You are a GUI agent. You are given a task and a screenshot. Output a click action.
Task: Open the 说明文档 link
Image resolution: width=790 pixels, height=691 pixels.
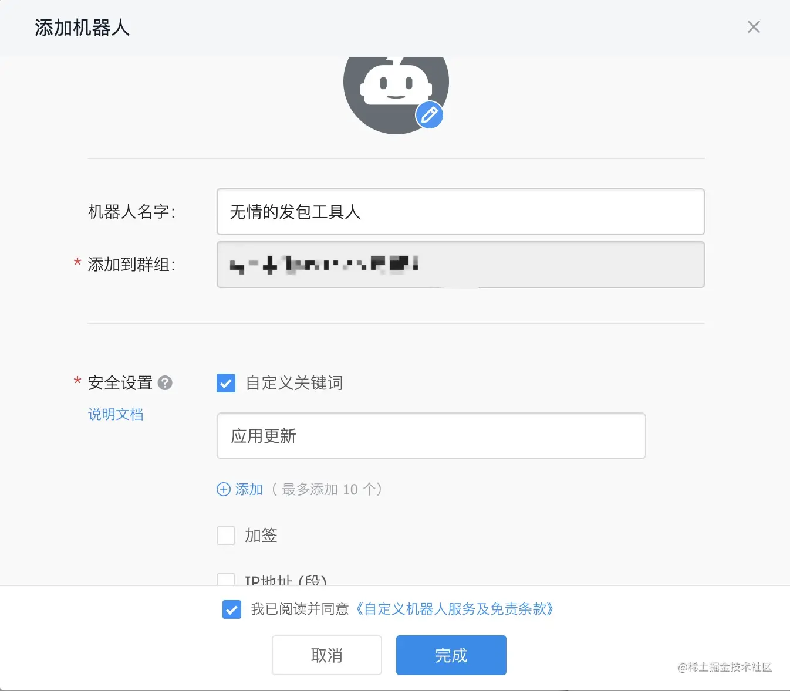pyautogui.click(x=115, y=414)
